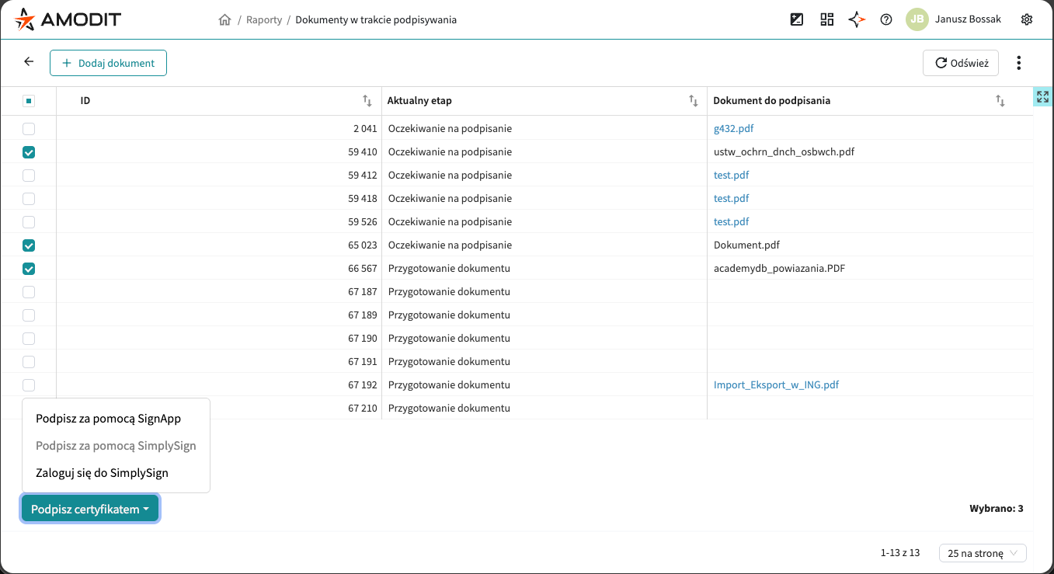1054x574 pixels.
Task: Expand table to fullscreen view
Action: point(1042,97)
